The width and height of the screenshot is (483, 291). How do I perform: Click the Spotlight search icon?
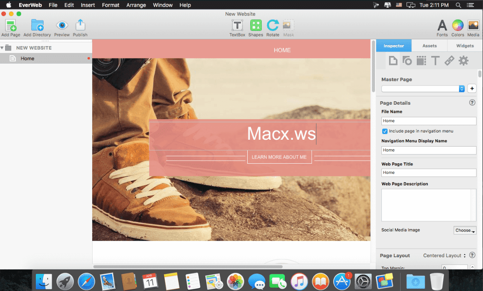tap(458, 5)
